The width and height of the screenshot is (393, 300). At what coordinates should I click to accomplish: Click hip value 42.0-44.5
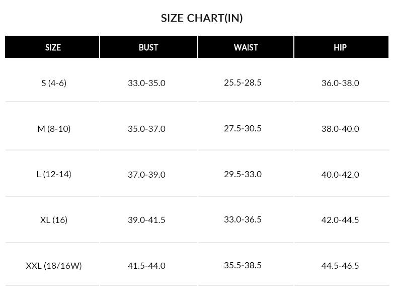coord(340,220)
